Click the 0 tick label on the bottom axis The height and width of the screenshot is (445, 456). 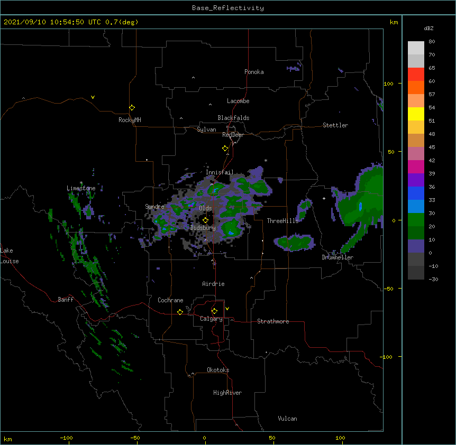click(x=204, y=438)
